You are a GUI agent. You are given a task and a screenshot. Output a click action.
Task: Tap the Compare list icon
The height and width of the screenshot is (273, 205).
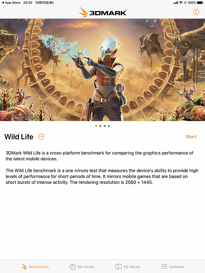tap(164, 267)
